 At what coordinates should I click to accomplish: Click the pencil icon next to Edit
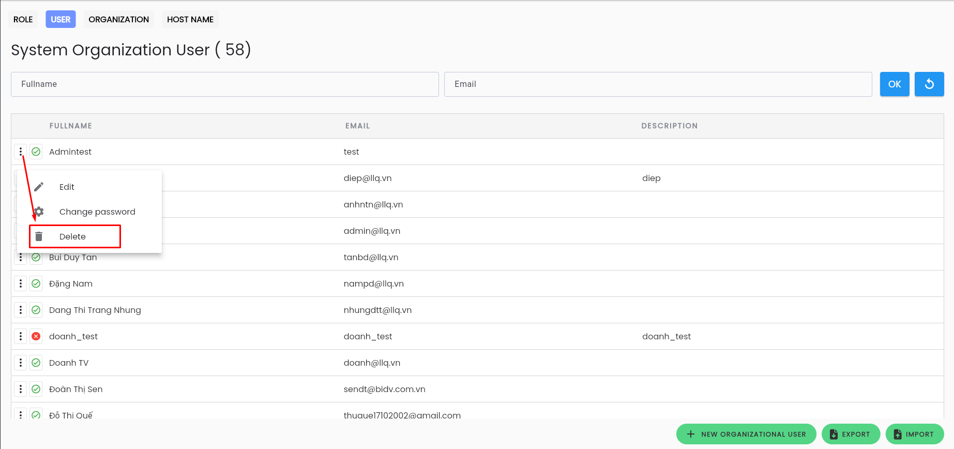pyautogui.click(x=39, y=187)
